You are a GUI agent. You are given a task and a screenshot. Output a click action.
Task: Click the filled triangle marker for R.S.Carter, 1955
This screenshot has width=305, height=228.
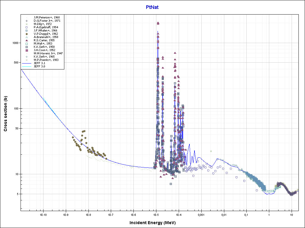(27, 40)
